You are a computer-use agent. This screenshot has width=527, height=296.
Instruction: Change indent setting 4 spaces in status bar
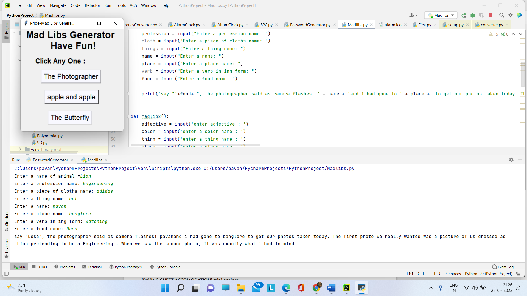tap(453, 274)
